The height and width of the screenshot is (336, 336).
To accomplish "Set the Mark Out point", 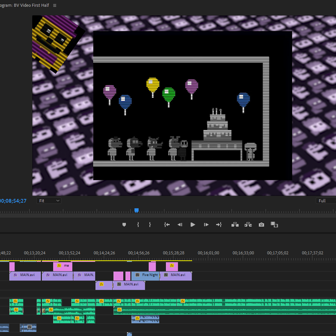I will [150, 225].
